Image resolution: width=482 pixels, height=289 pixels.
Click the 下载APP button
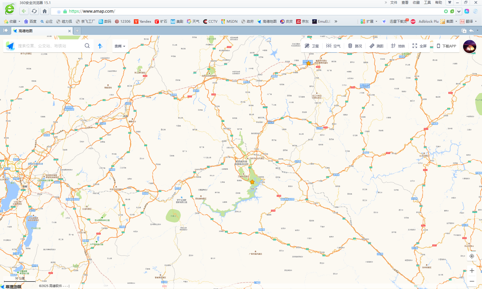(x=446, y=46)
